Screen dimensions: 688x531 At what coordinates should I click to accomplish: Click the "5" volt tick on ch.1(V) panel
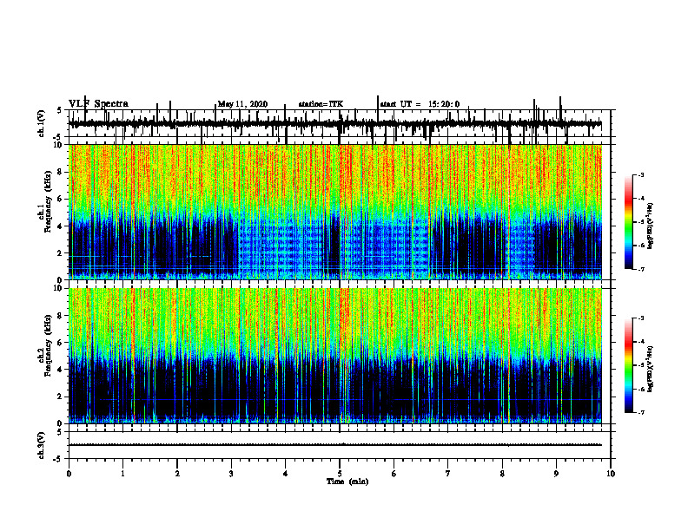pos(59,110)
